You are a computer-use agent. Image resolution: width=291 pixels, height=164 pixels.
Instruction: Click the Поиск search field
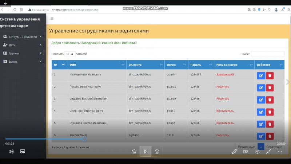click(268, 54)
